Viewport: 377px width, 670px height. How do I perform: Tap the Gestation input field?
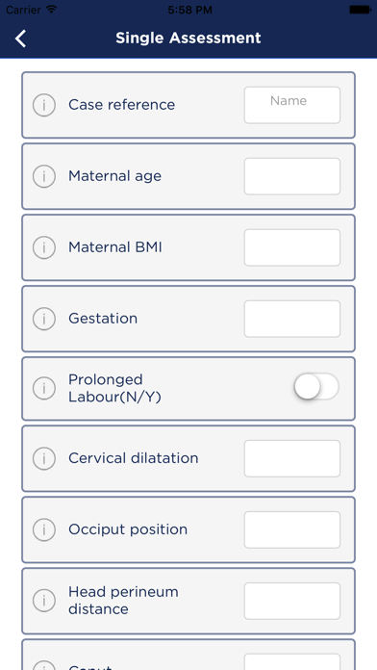coord(292,320)
